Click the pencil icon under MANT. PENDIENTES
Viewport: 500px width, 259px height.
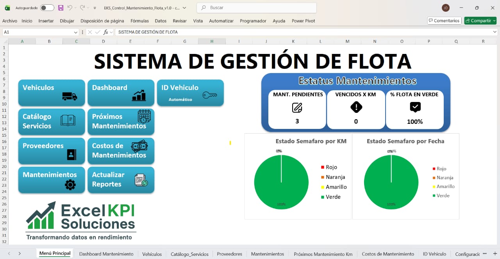297,107
